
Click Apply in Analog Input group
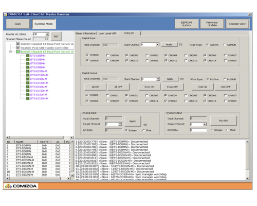133,121
